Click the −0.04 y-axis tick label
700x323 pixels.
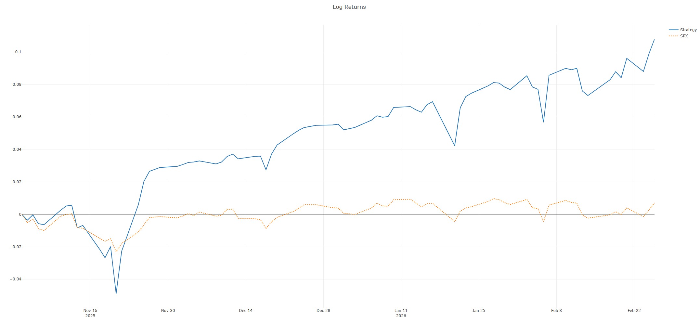(16, 279)
